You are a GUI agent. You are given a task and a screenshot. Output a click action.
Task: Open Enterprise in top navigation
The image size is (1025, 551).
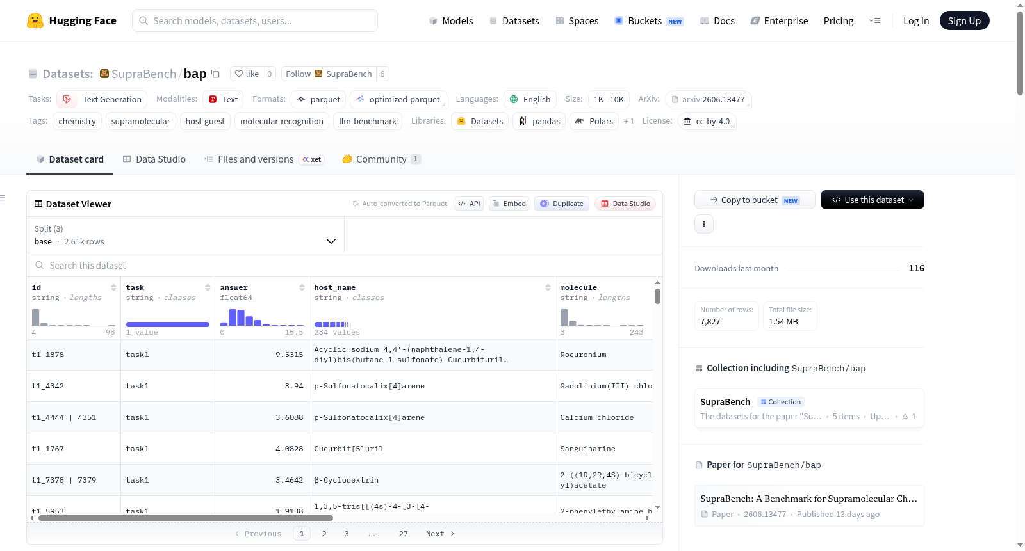[779, 20]
